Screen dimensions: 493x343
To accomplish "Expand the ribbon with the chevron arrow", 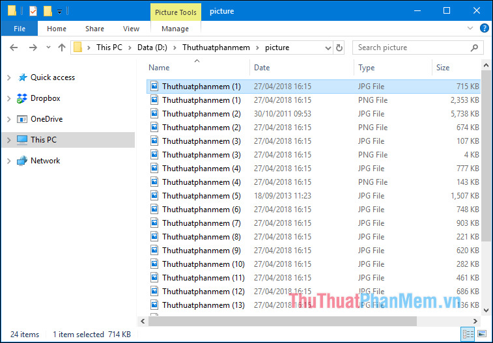I will click(470, 28).
